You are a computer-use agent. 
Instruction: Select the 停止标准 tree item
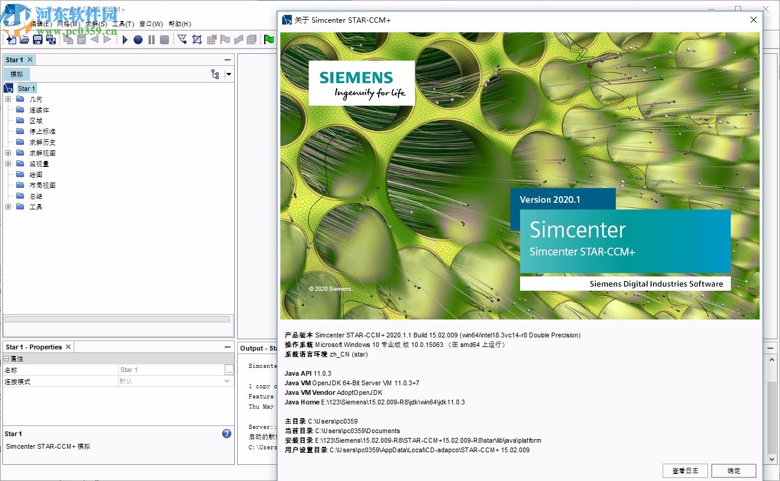tap(43, 132)
